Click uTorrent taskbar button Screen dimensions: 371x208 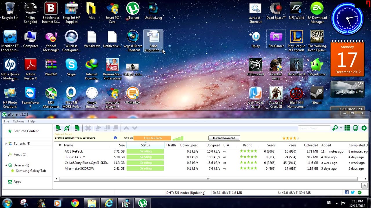click(142, 203)
